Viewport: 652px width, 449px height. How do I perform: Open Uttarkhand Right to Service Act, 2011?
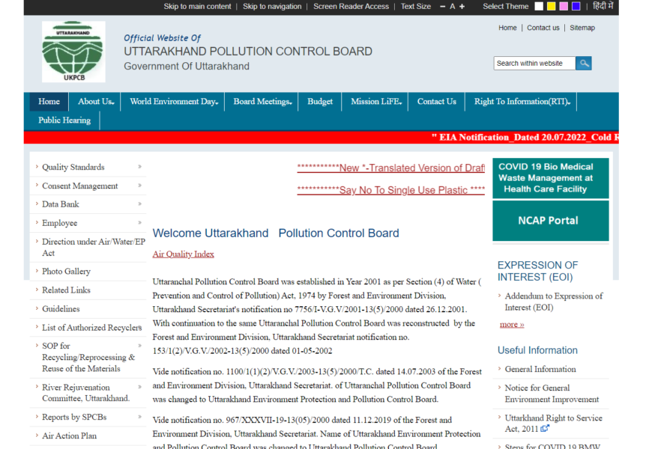point(554,424)
